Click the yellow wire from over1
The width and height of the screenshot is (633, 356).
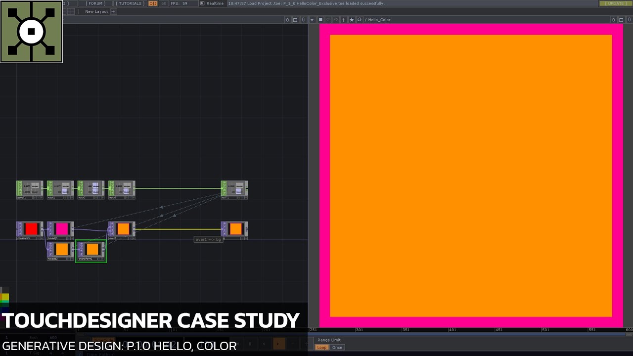(x=178, y=229)
